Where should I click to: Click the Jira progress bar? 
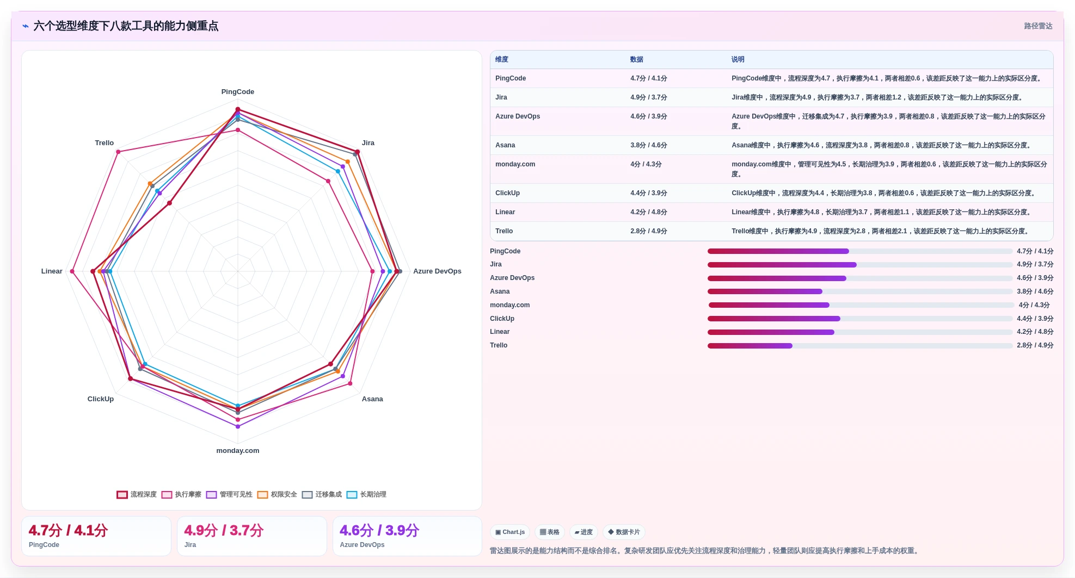(860, 265)
